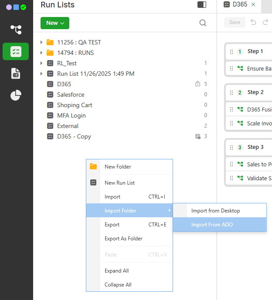The width and height of the screenshot is (272, 300).
Task: Click the lock icon on D365 row
Action: point(197,84)
